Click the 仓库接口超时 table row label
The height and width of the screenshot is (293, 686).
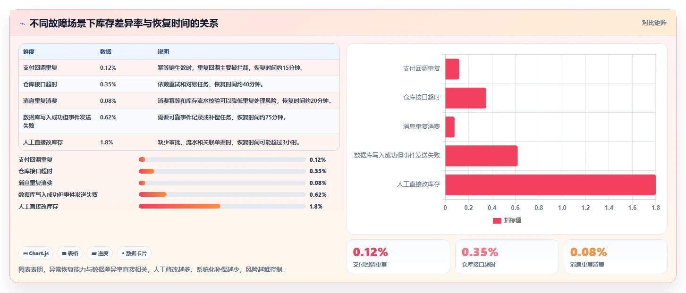click(40, 84)
